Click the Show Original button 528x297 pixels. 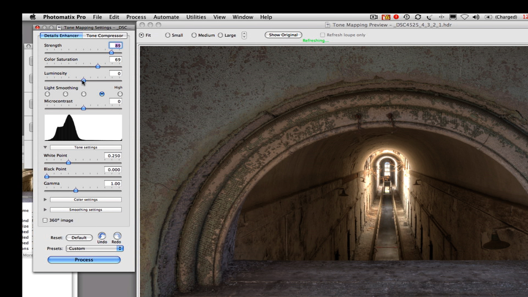[283, 35]
